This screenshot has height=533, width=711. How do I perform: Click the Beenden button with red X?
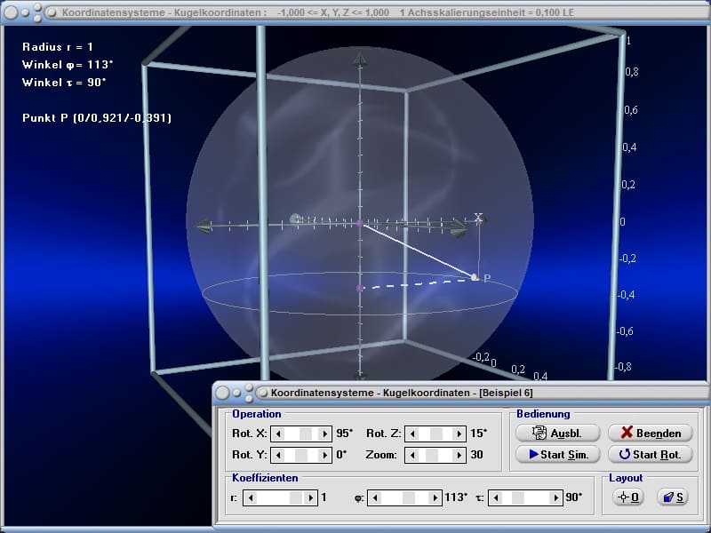coord(651,434)
